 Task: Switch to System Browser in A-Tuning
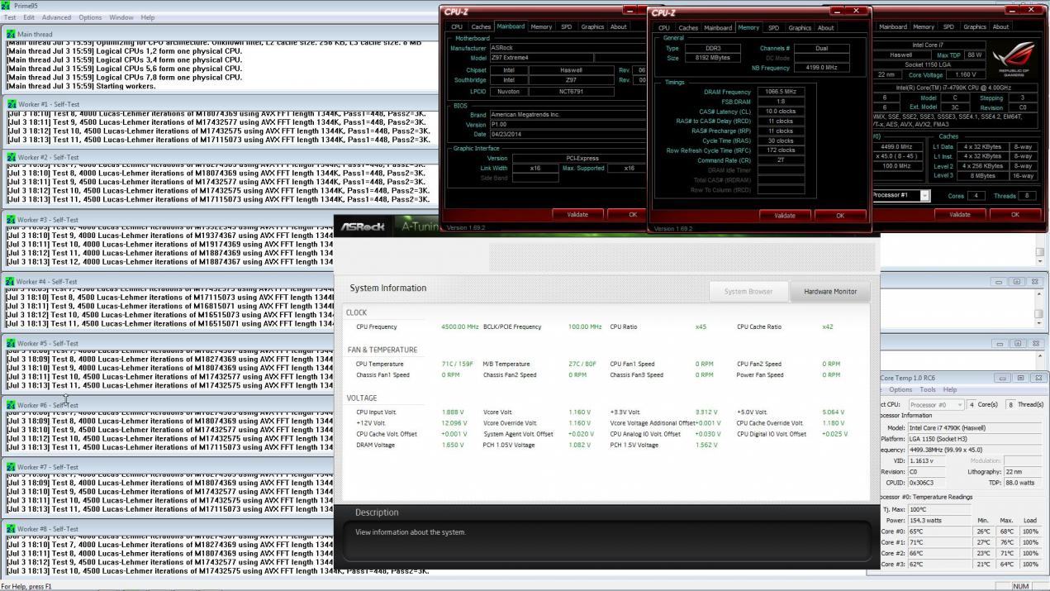pos(748,291)
